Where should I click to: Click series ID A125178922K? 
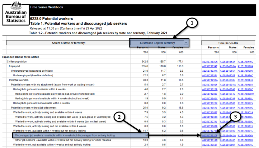[245, 127]
